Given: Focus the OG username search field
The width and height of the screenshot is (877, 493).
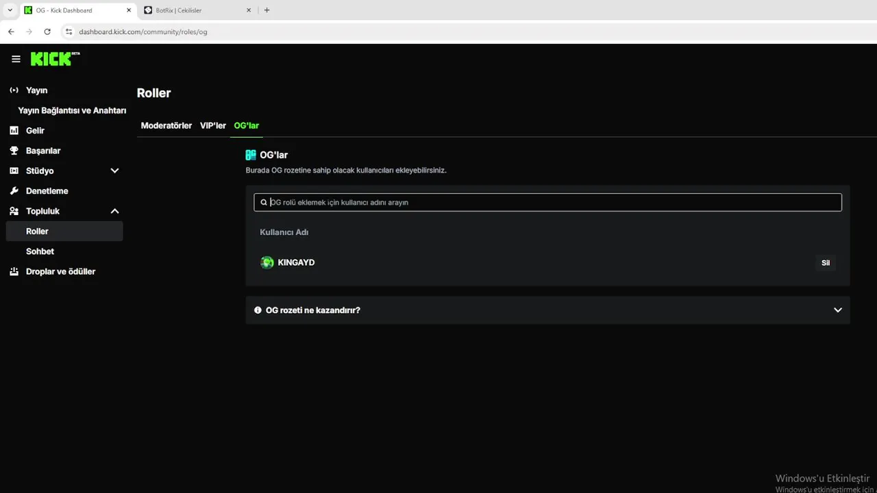Looking at the screenshot, I should (x=547, y=203).
